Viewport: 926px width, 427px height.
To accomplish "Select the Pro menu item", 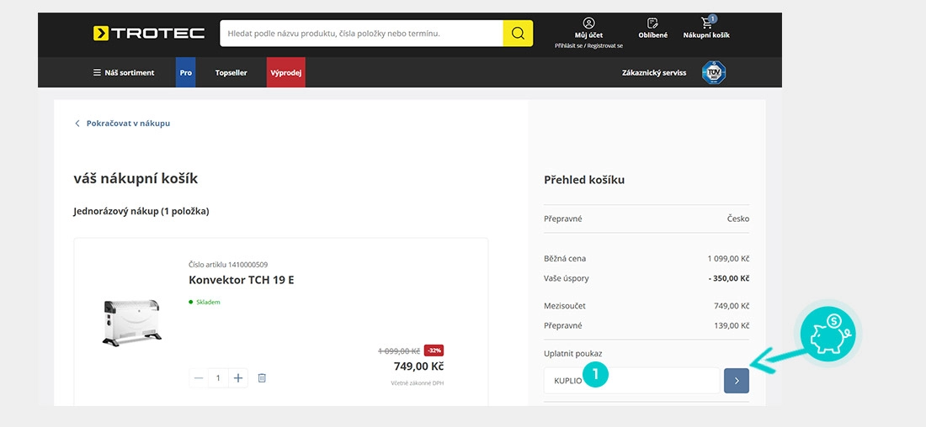I will tap(185, 72).
